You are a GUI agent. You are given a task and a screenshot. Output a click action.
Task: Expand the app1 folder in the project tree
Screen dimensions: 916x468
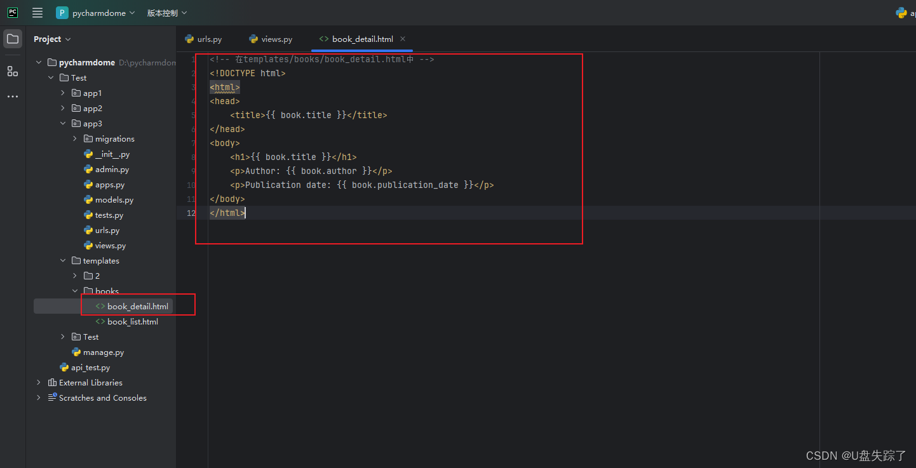62,93
